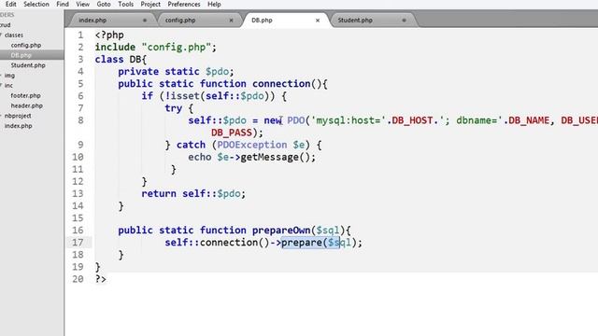The height and width of the screenshot is (336, 598).
Task: Select the DB.php tab
Action: [x=262, y=21]
